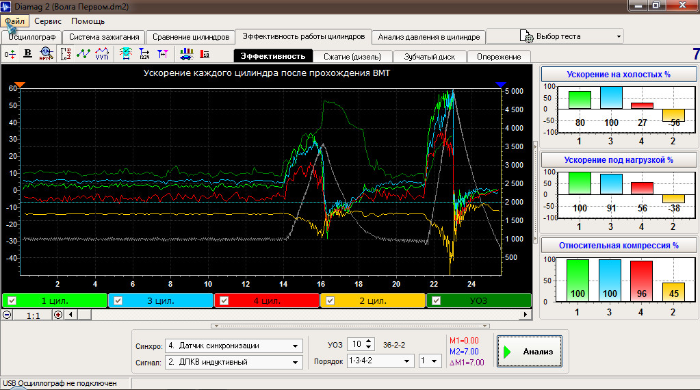This screenshot has height=390, width=700.
Task: Click the Анализ button
Action: click(x=530, y=352)
